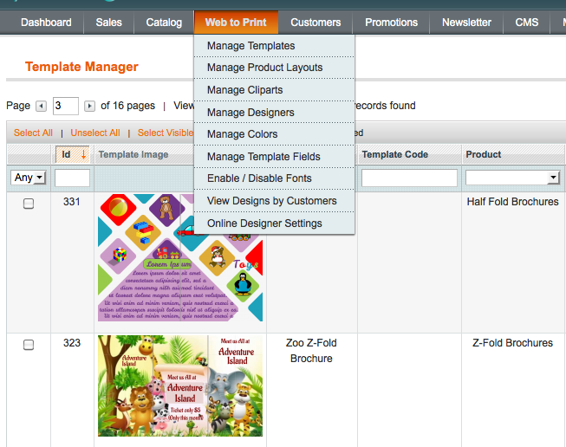Open the Any selection filter dropdown
This screenshot has height=447, width=566.
click(x=28, y=178)
